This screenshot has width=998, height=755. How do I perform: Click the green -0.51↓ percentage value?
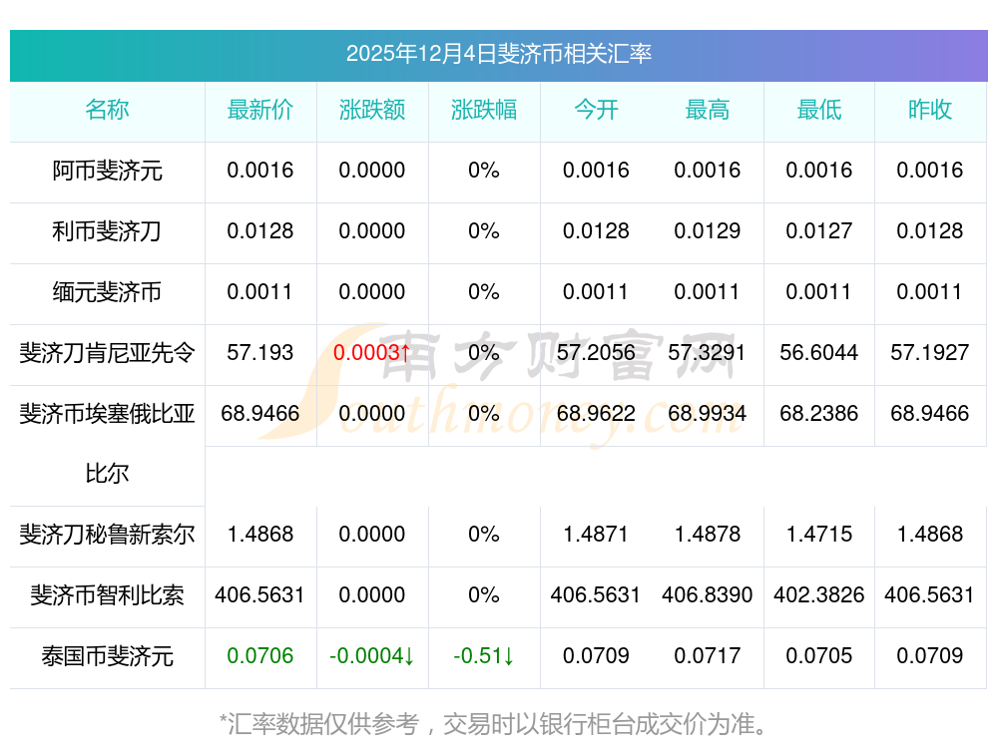[x=484, y=656]
